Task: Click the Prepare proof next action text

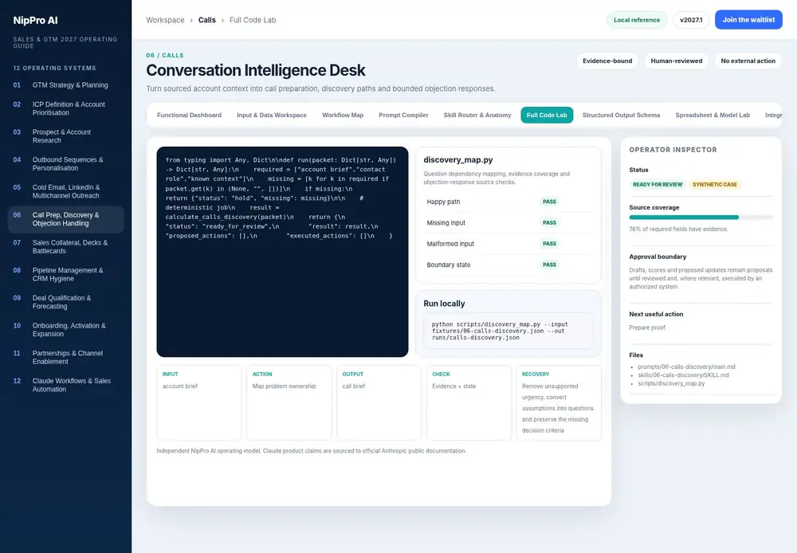Action: tap(647, 327)
